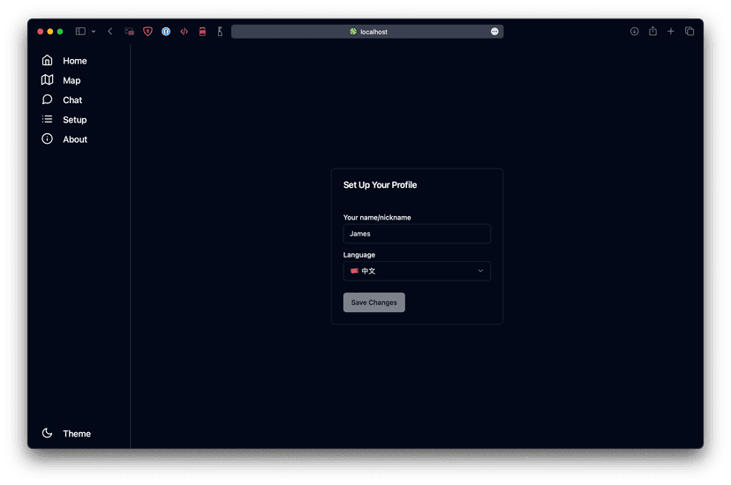Click the name/nickname input field
The height and width of the screenshot is (485, 731).
click(x=417, y=234)
